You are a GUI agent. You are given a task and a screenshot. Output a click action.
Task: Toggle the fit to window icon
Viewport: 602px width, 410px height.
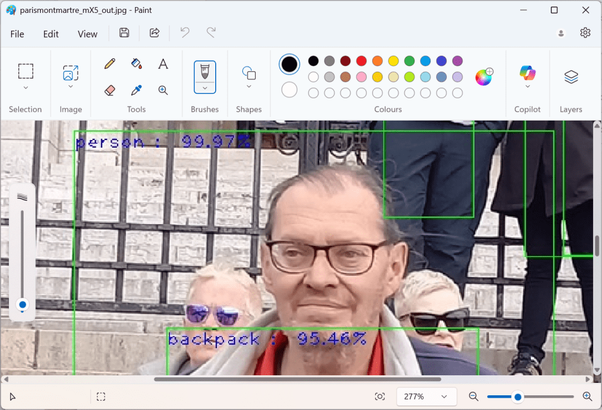click(x=380, y=396)
